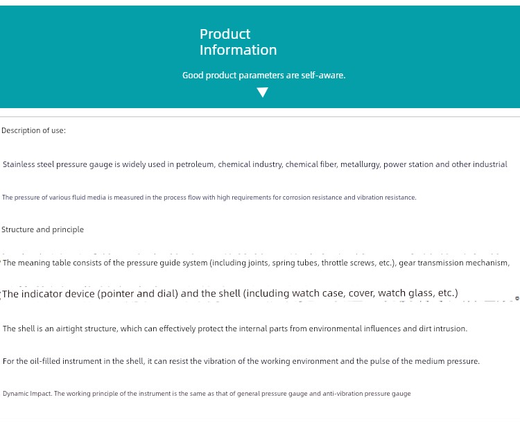
Task: Click the line starting 'The indicator device'
Action: coord(229,293)
